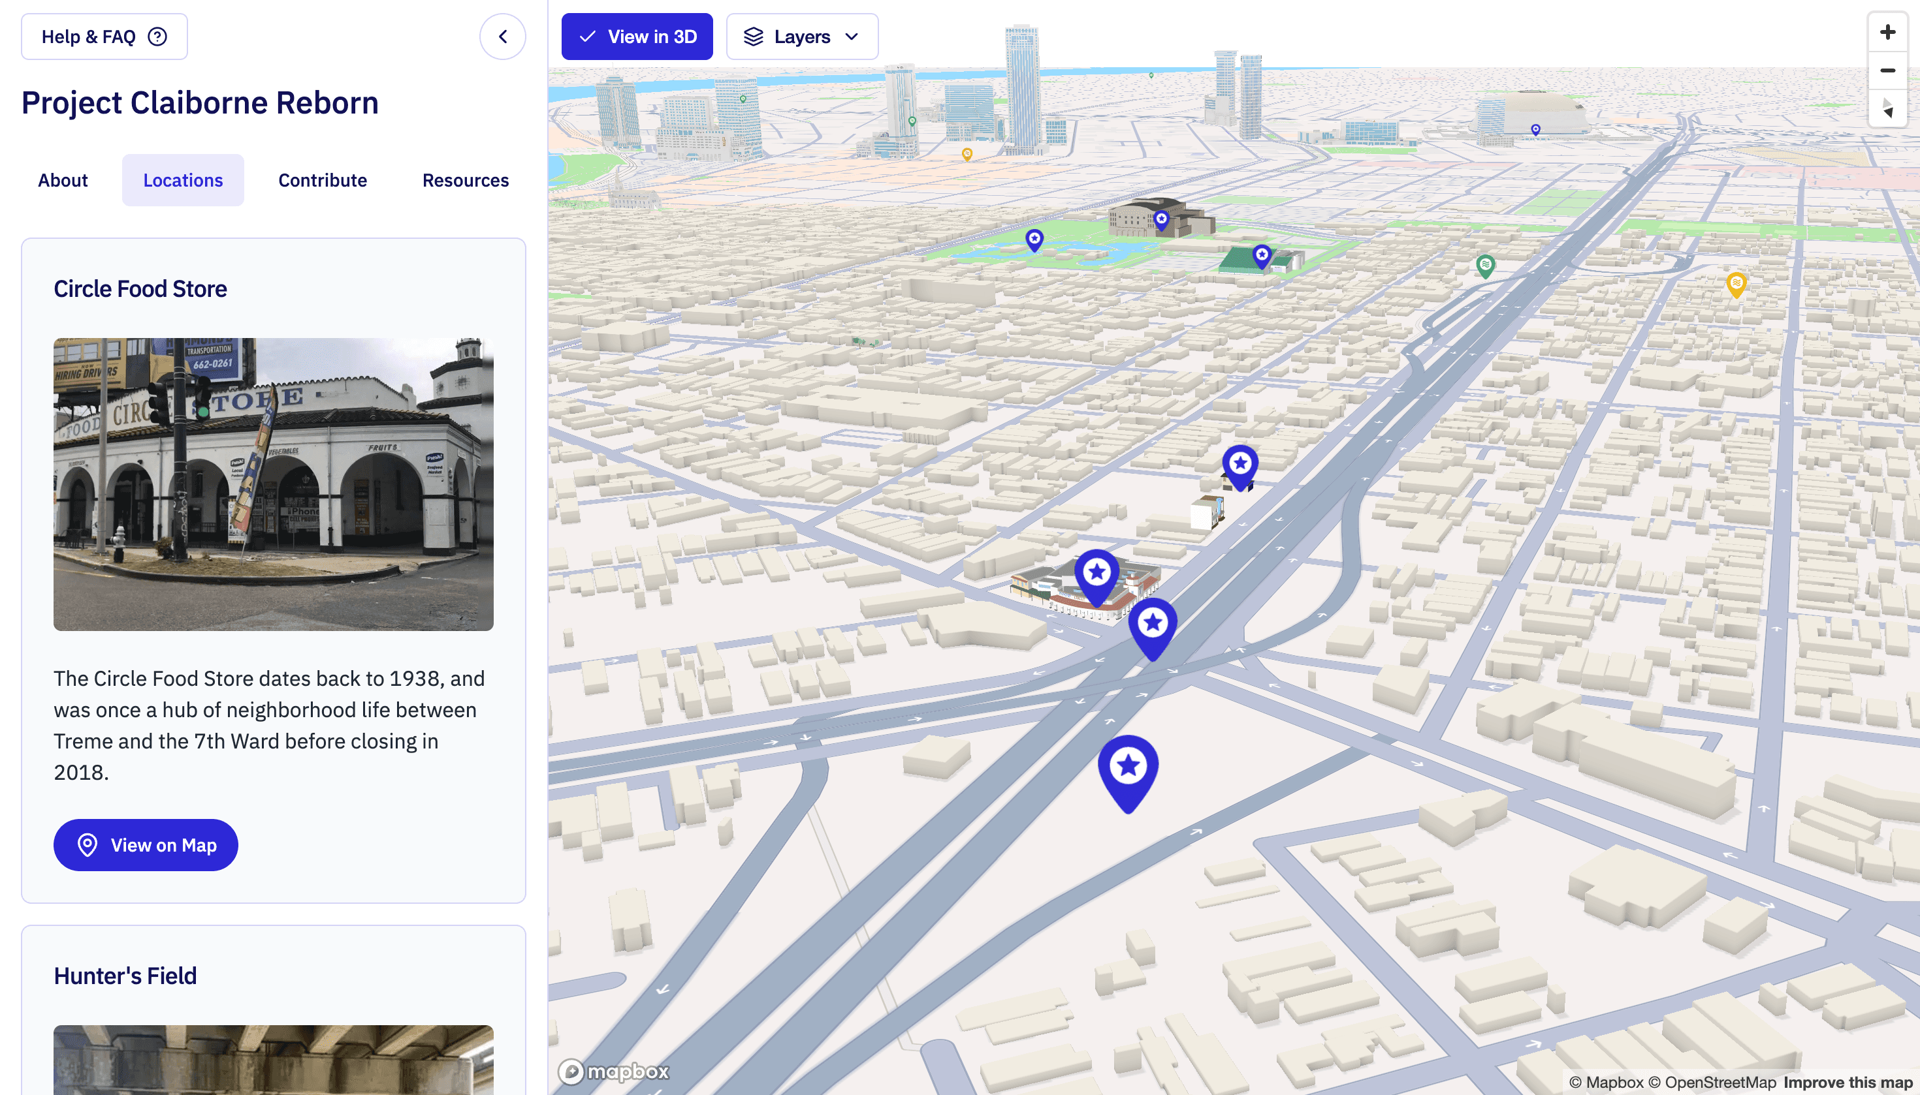Click the Hunter's Field heading
The image size is (1920, 1095).
(x=125, y=976)
